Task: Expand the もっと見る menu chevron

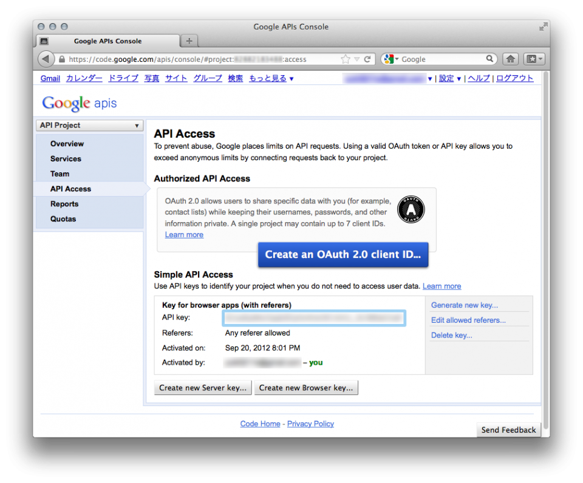Action: coord(291,78)
